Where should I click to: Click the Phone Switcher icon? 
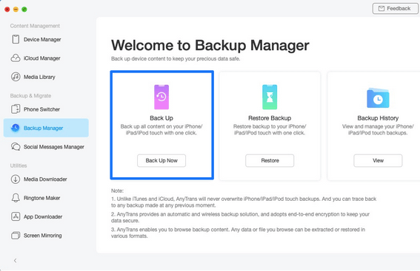[16, 109]
